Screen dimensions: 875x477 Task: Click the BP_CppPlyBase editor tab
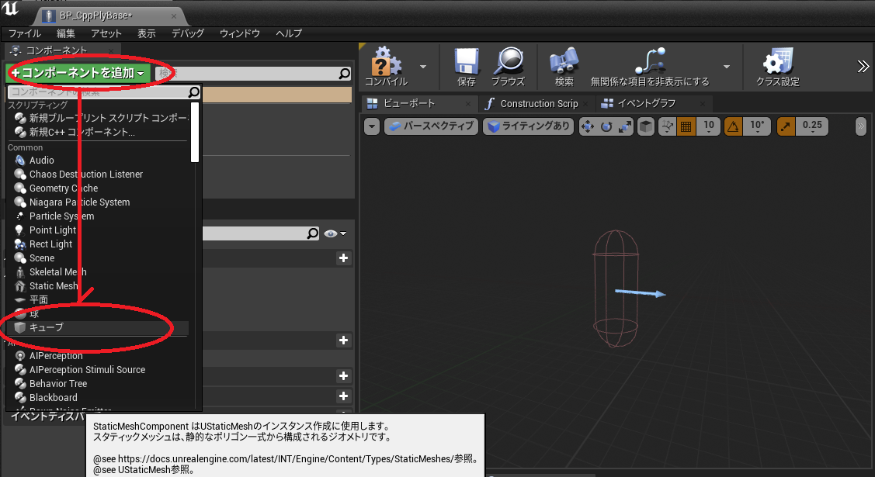109,16
